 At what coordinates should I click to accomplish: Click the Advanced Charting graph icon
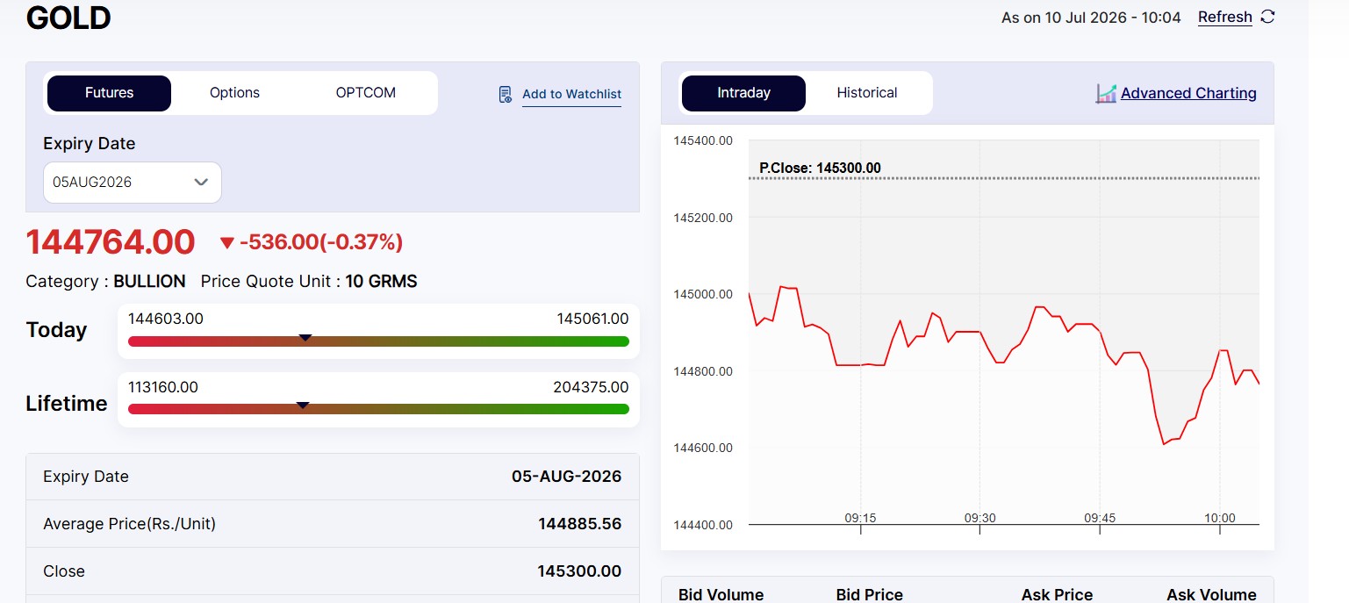[x=1106, y=93]
